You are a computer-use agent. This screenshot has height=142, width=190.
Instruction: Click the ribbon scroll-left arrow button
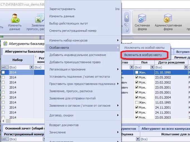(x=127, y=17)
